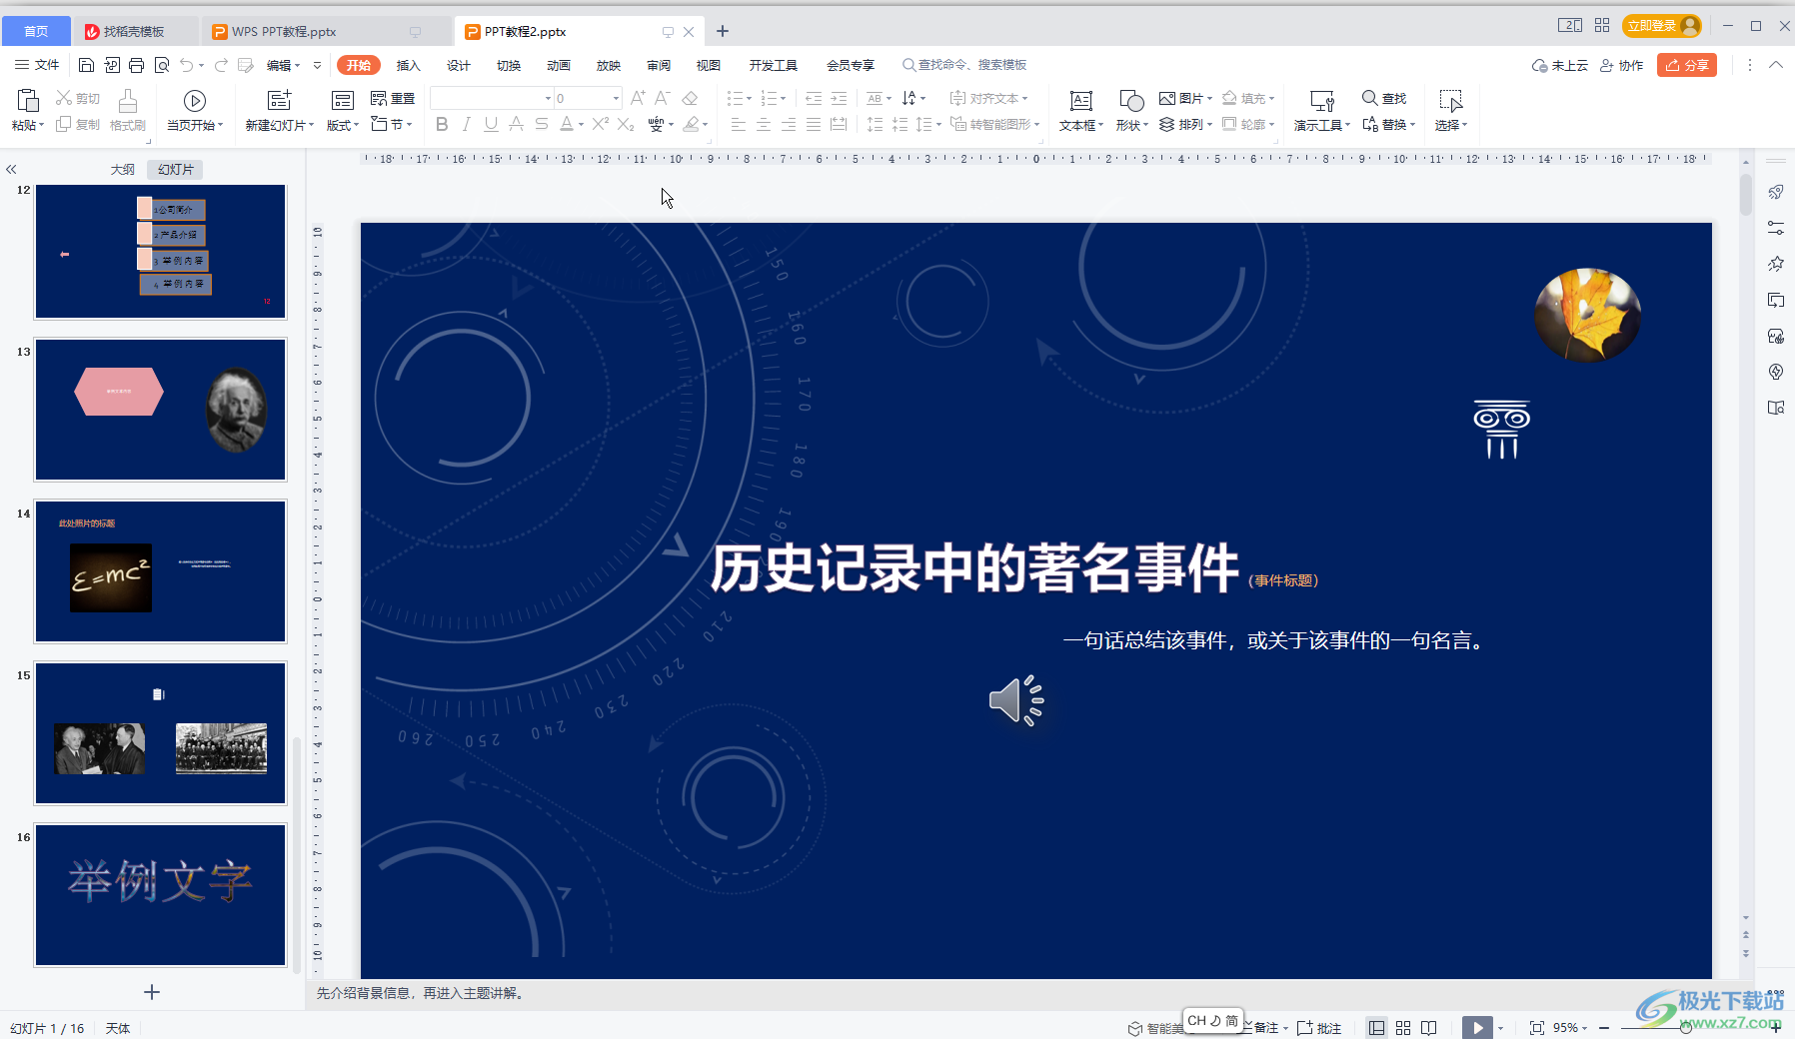Start slideshow from current page icon

(x=195, y=100)
